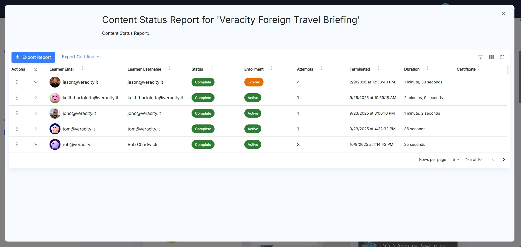Sort by Terminated column header
Image resolution: width=521 pixels, height=247 pixels.
(x=360, y=69)
